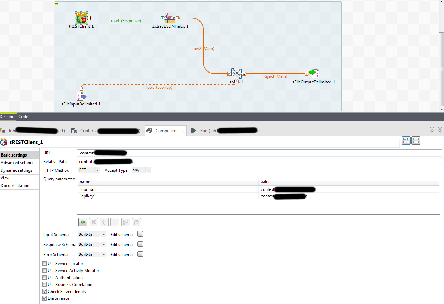Open the tMap_1 component
The image size is (444, 304).
(x=237, y=74)
